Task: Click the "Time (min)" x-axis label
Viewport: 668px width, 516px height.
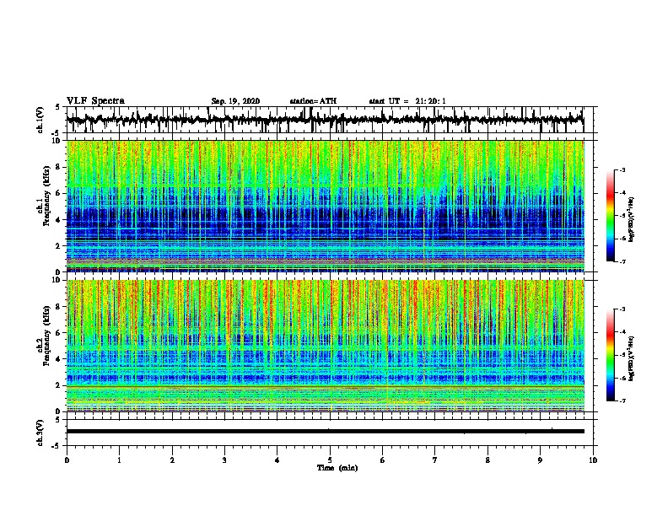Action: [337, 468]
